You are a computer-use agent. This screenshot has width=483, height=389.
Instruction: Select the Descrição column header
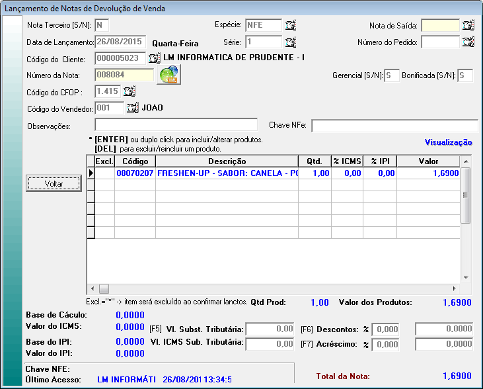point(227,161)
